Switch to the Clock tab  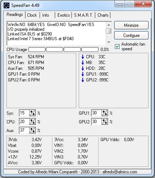click(32, 15)
